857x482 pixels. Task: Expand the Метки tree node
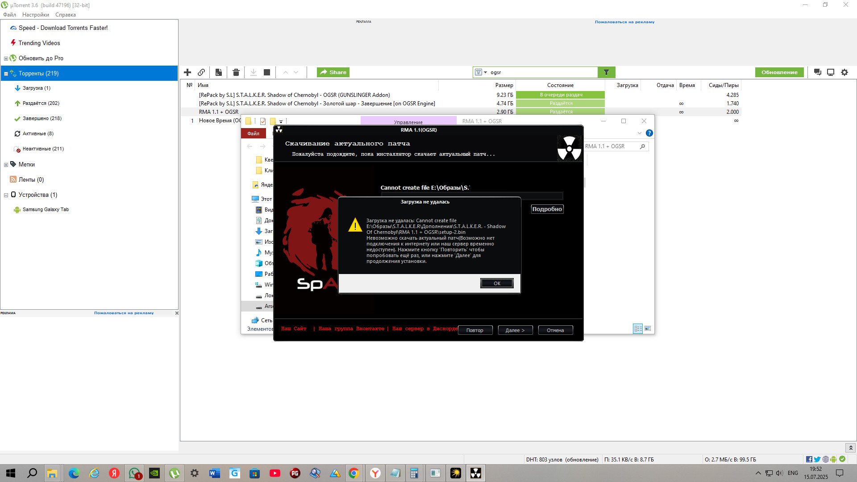[6, 165]
